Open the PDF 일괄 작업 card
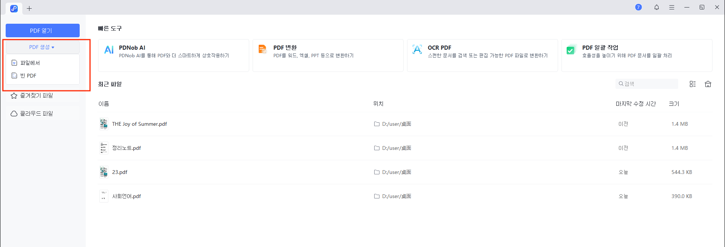 [637, 55]
